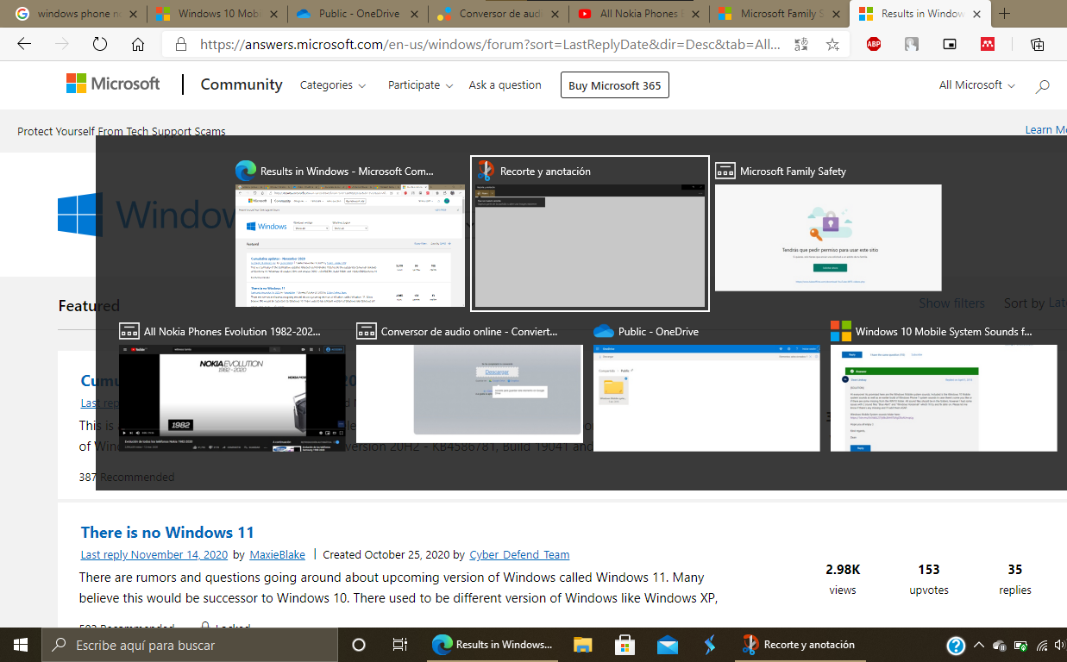Show hidden tray icons with the chevron
This screenshot has height=662, width=1067.
click(978, 645)
